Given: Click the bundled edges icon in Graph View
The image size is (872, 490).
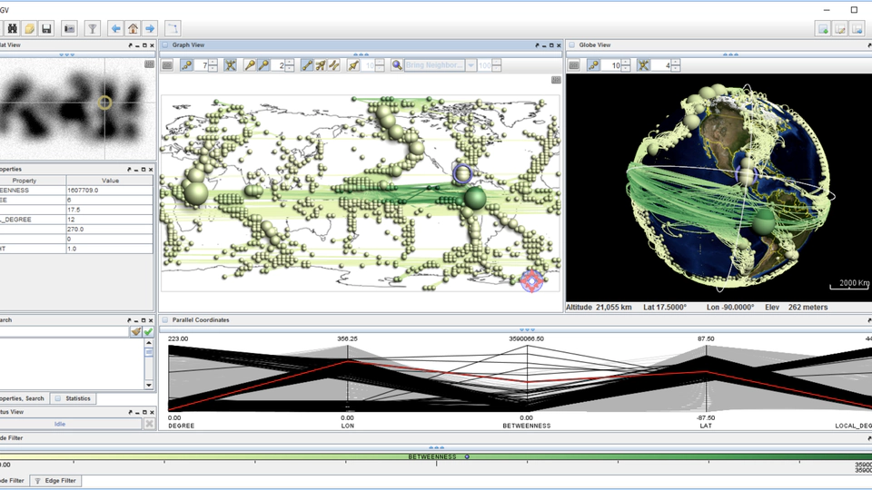Looking at the screenshot, I should click(321, 65).
